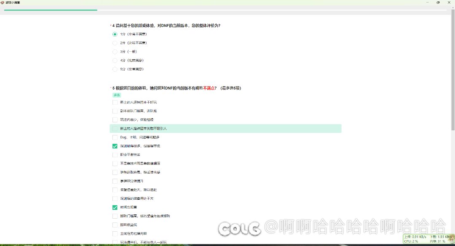Click the green survey progress bar
The width and height of the screenshot is (455, 246).
pyautogui.click(x=51, y=10)
